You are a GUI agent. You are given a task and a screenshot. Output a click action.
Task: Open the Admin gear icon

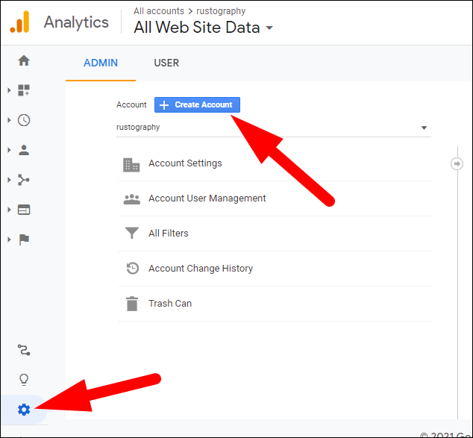coord(24,410)
